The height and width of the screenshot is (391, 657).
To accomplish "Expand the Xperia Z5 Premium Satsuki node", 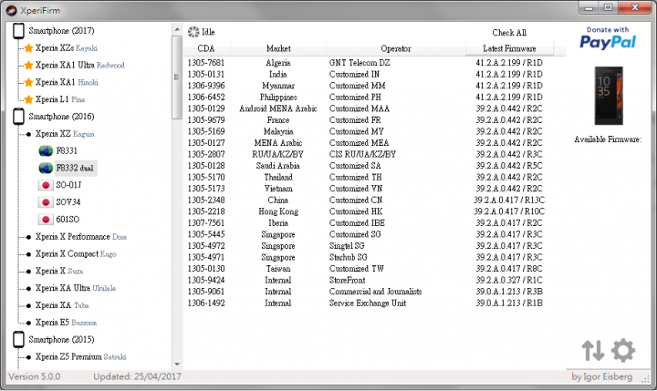I will click(x=28, y=357).
